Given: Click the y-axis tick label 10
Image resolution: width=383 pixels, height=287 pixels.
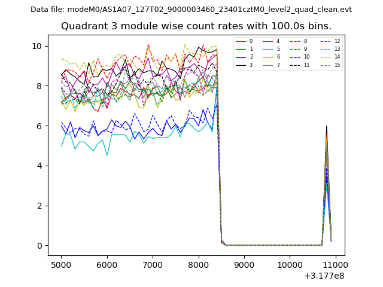Looking at the screenshot, I should [37, 46].
